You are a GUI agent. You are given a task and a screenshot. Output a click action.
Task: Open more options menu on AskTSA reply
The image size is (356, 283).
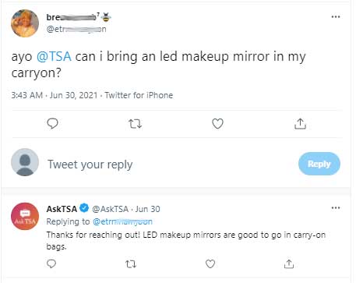coord(336,208)
